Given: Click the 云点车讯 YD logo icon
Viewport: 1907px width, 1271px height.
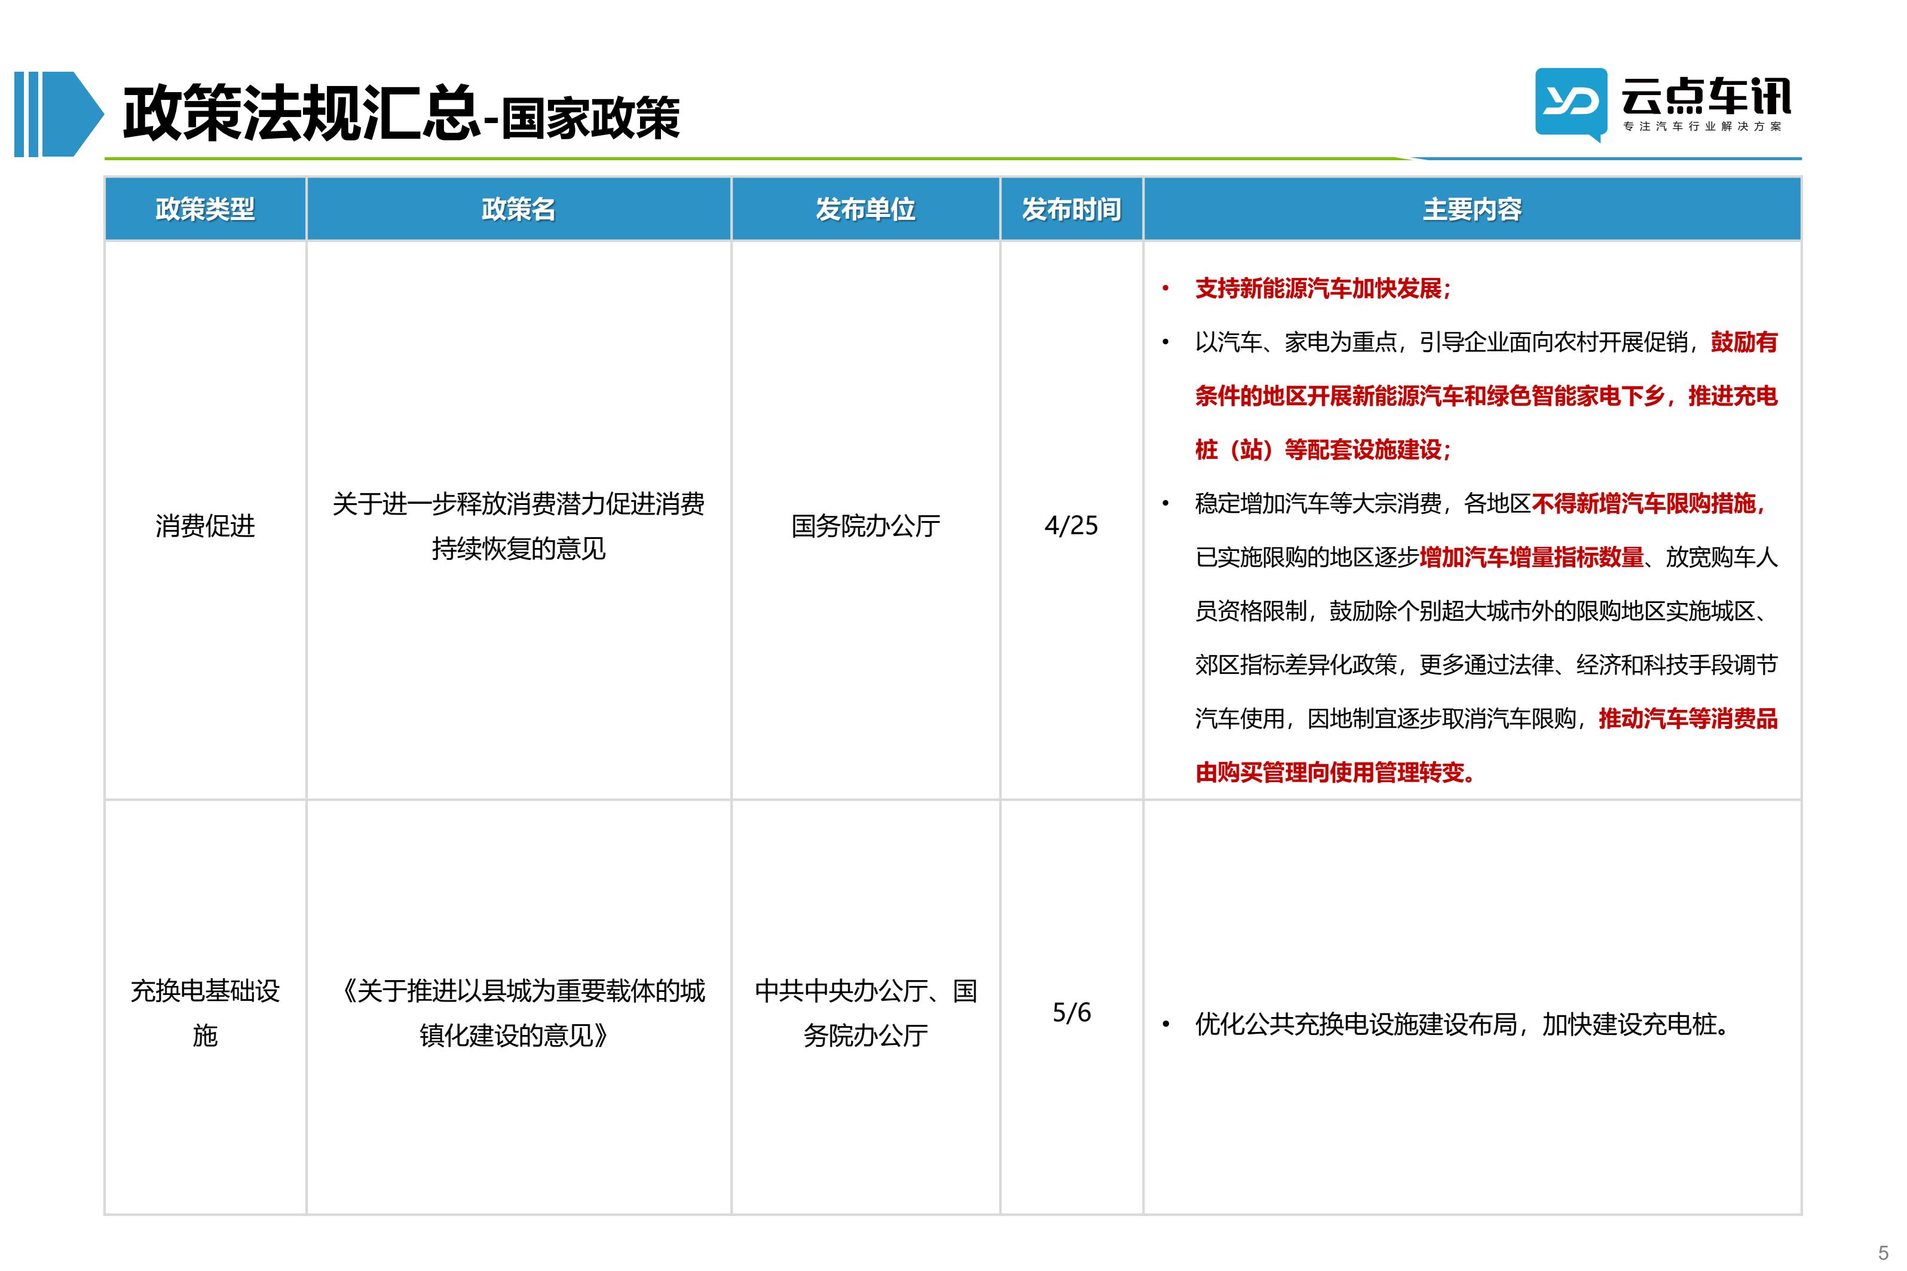Looking at the screenshot, I should [x=1571, y=105].
